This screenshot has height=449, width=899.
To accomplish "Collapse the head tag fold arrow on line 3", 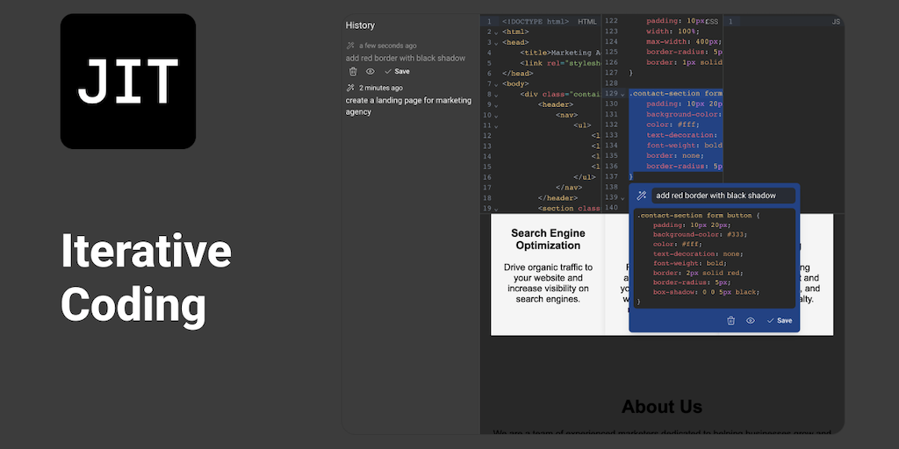I will (496, 42).
